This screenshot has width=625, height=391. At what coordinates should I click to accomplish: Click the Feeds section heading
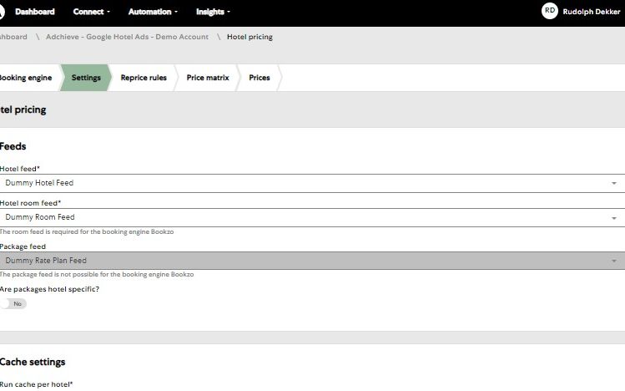13,146
